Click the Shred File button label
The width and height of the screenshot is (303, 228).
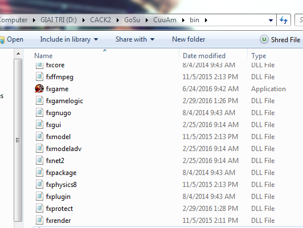pos(285,40)
